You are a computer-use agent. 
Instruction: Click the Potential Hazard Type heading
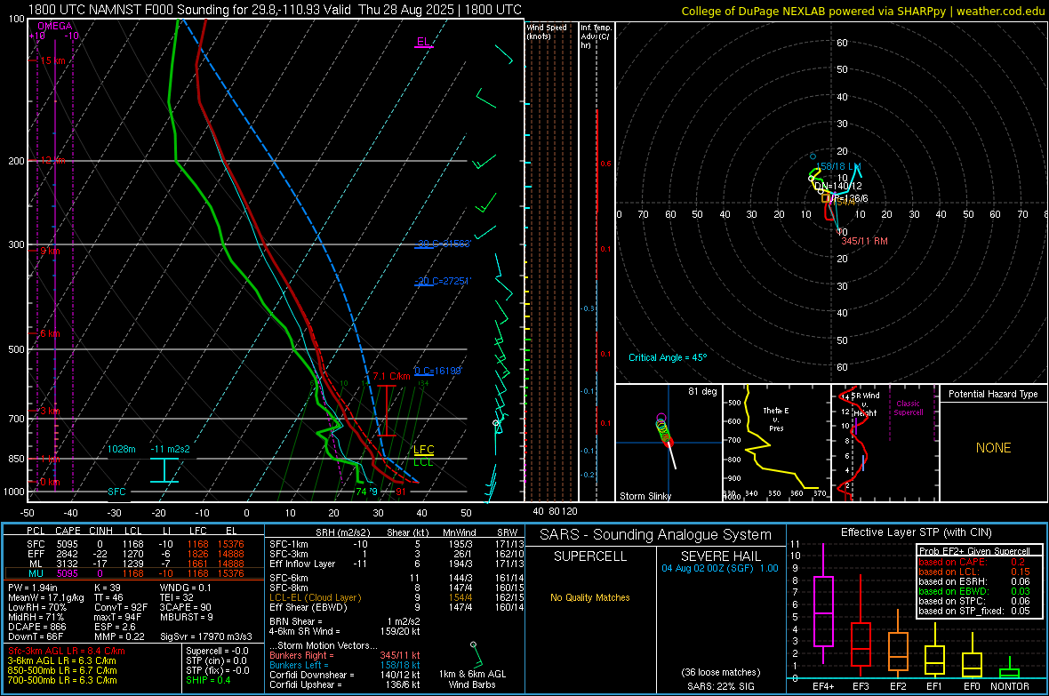(993, 394)
